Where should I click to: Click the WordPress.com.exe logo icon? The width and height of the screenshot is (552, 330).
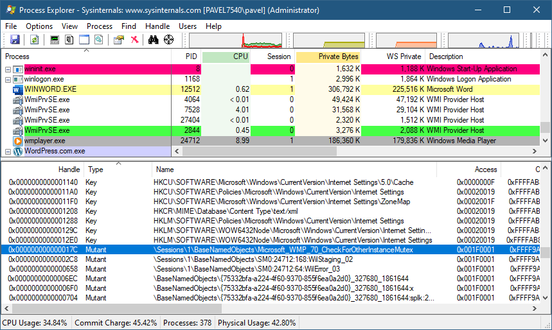coord(17,152)
